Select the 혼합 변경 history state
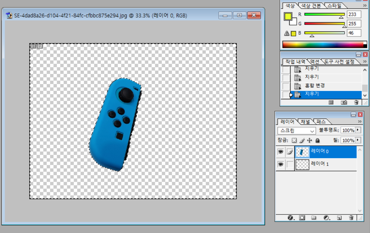370x233 pixels. click(326, 86)
